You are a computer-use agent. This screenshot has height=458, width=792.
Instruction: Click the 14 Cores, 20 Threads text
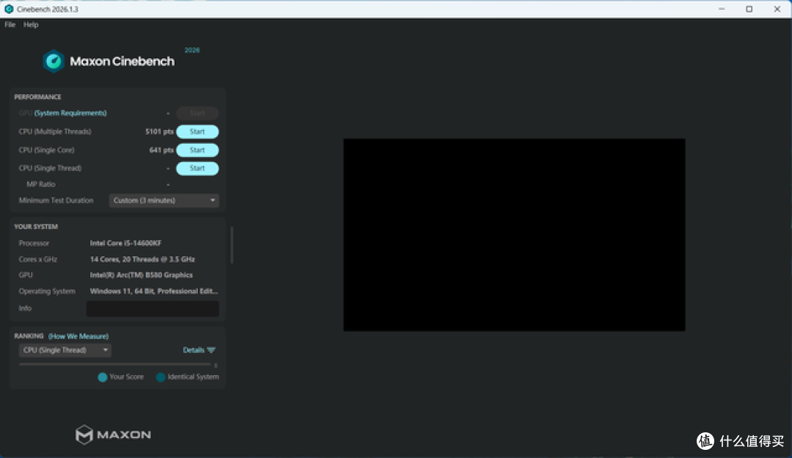(x=142, y=259)
